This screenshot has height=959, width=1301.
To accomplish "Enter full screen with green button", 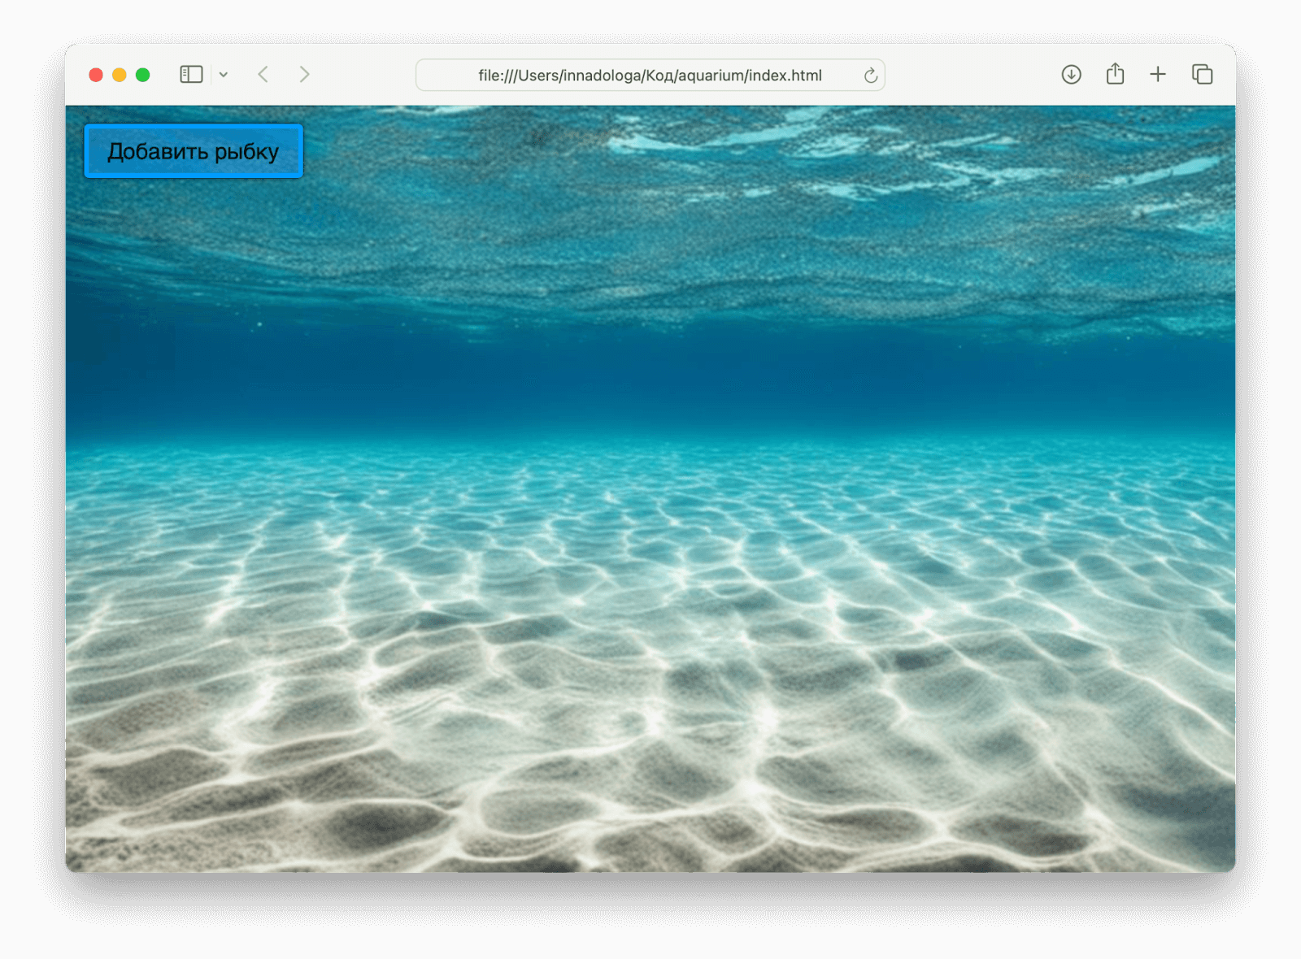I will click(143, 75).
